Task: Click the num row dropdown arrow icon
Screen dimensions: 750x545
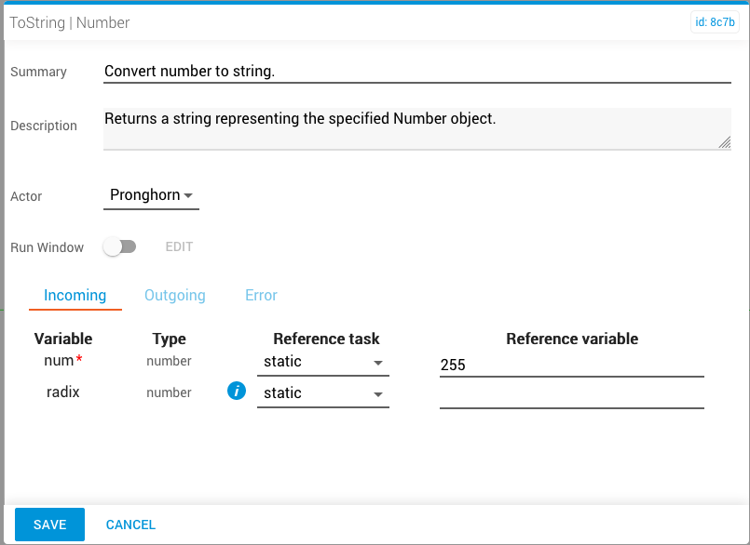Action: (x=378, y=364)
